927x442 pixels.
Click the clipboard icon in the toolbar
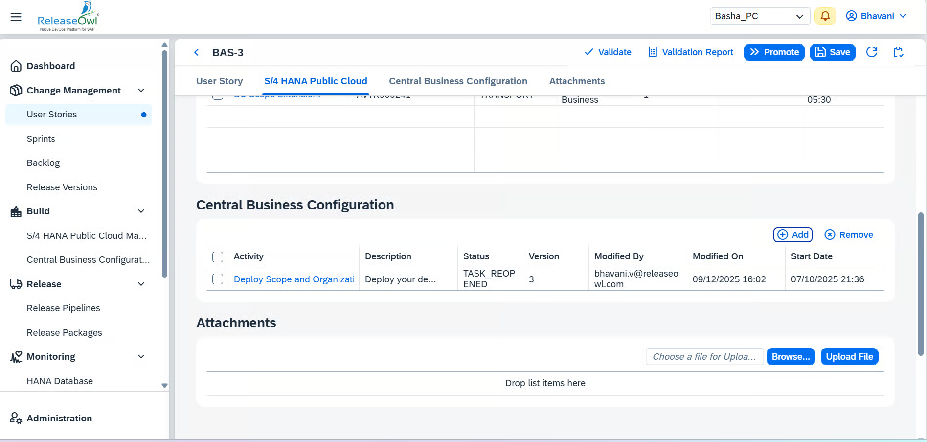click(x=898, y=52)
